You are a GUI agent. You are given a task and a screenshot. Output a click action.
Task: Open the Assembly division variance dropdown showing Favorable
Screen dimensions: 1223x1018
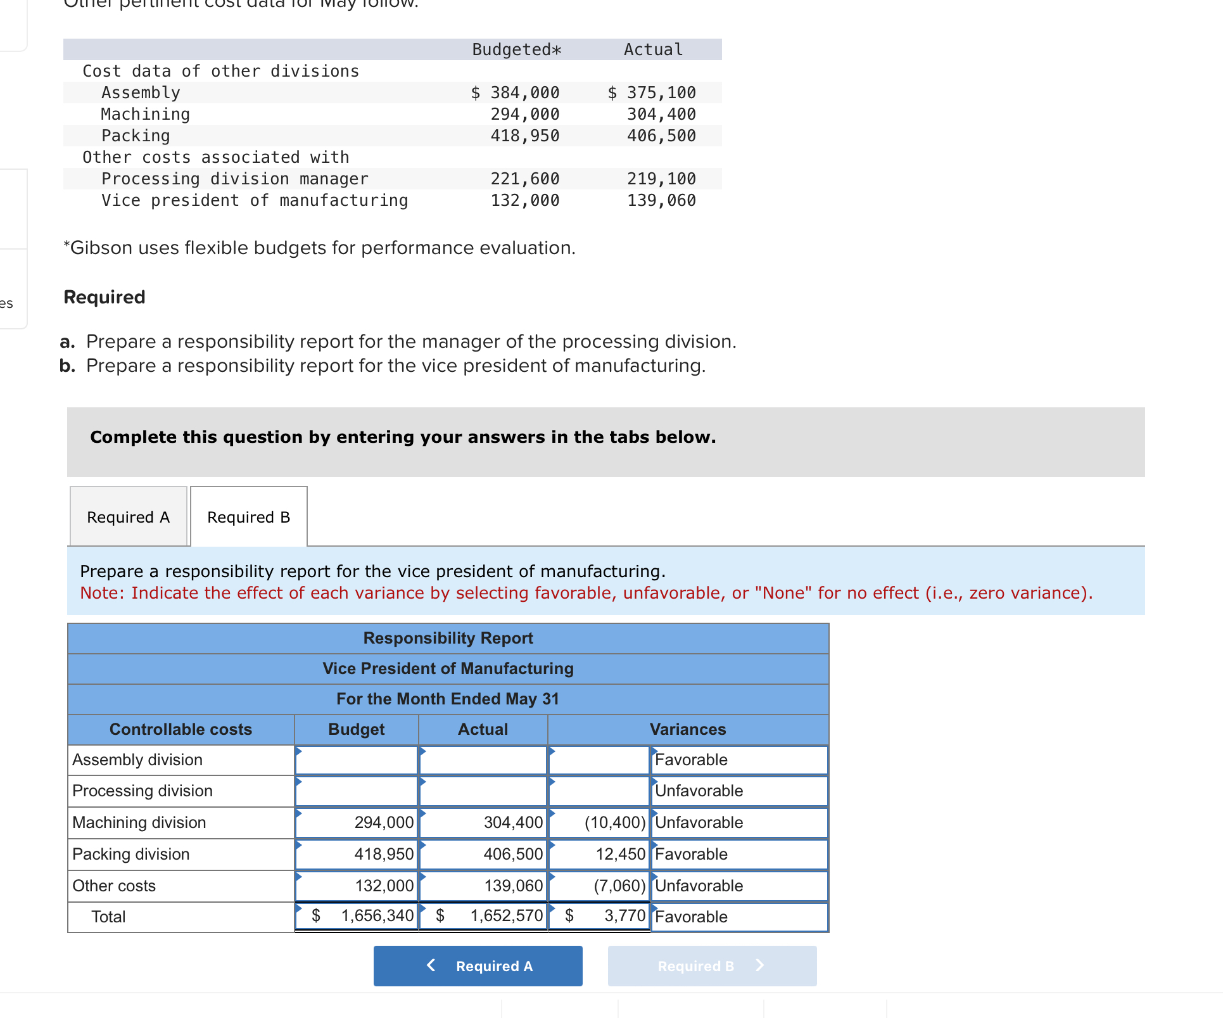click(738, 760)
